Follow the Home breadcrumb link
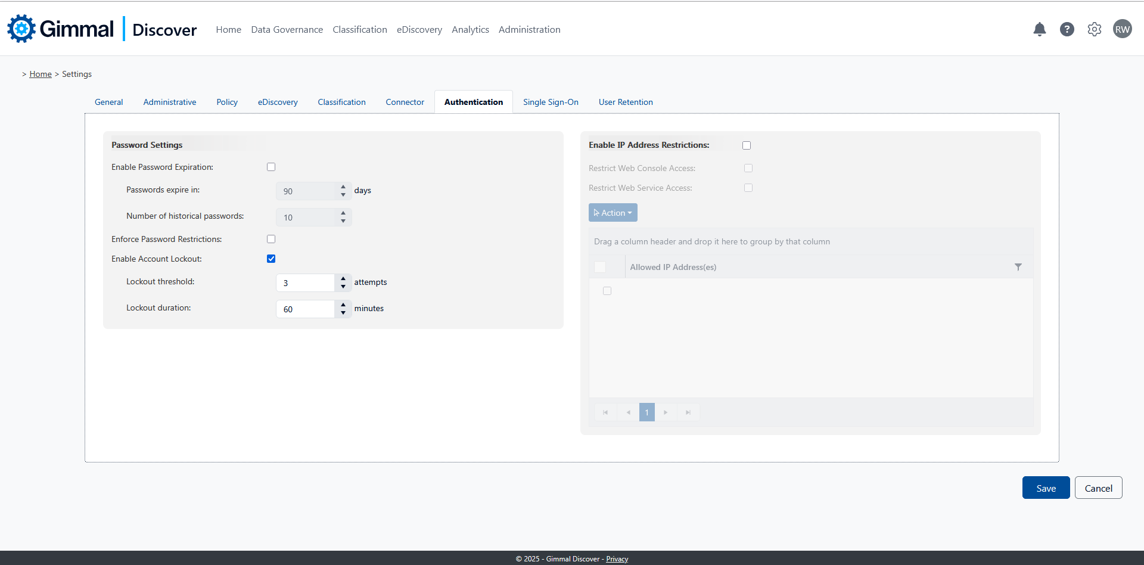 click(41, 74)
